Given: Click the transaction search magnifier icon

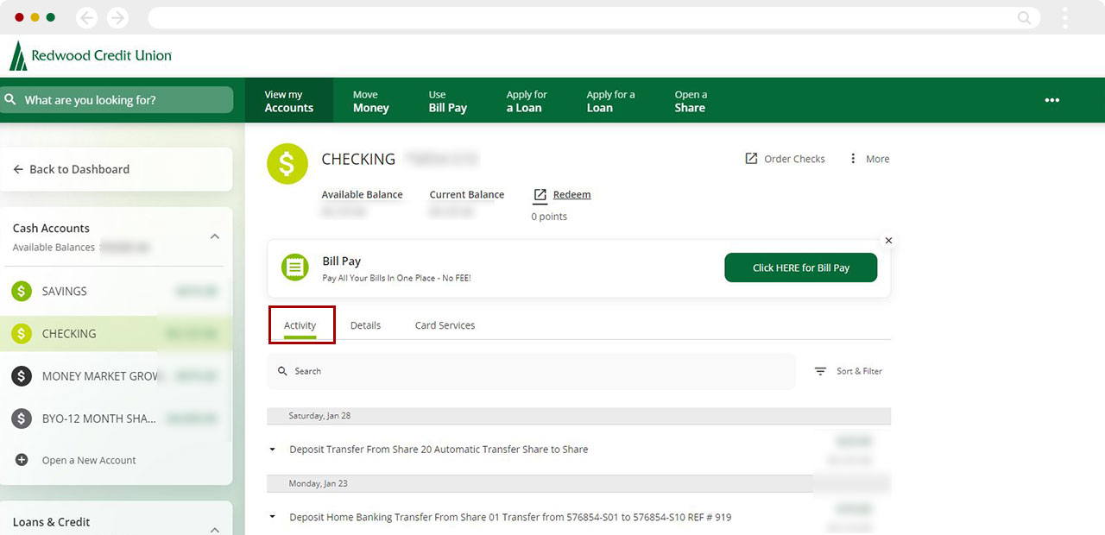Looking at the screenshot, I should click(x=282, y=371).
